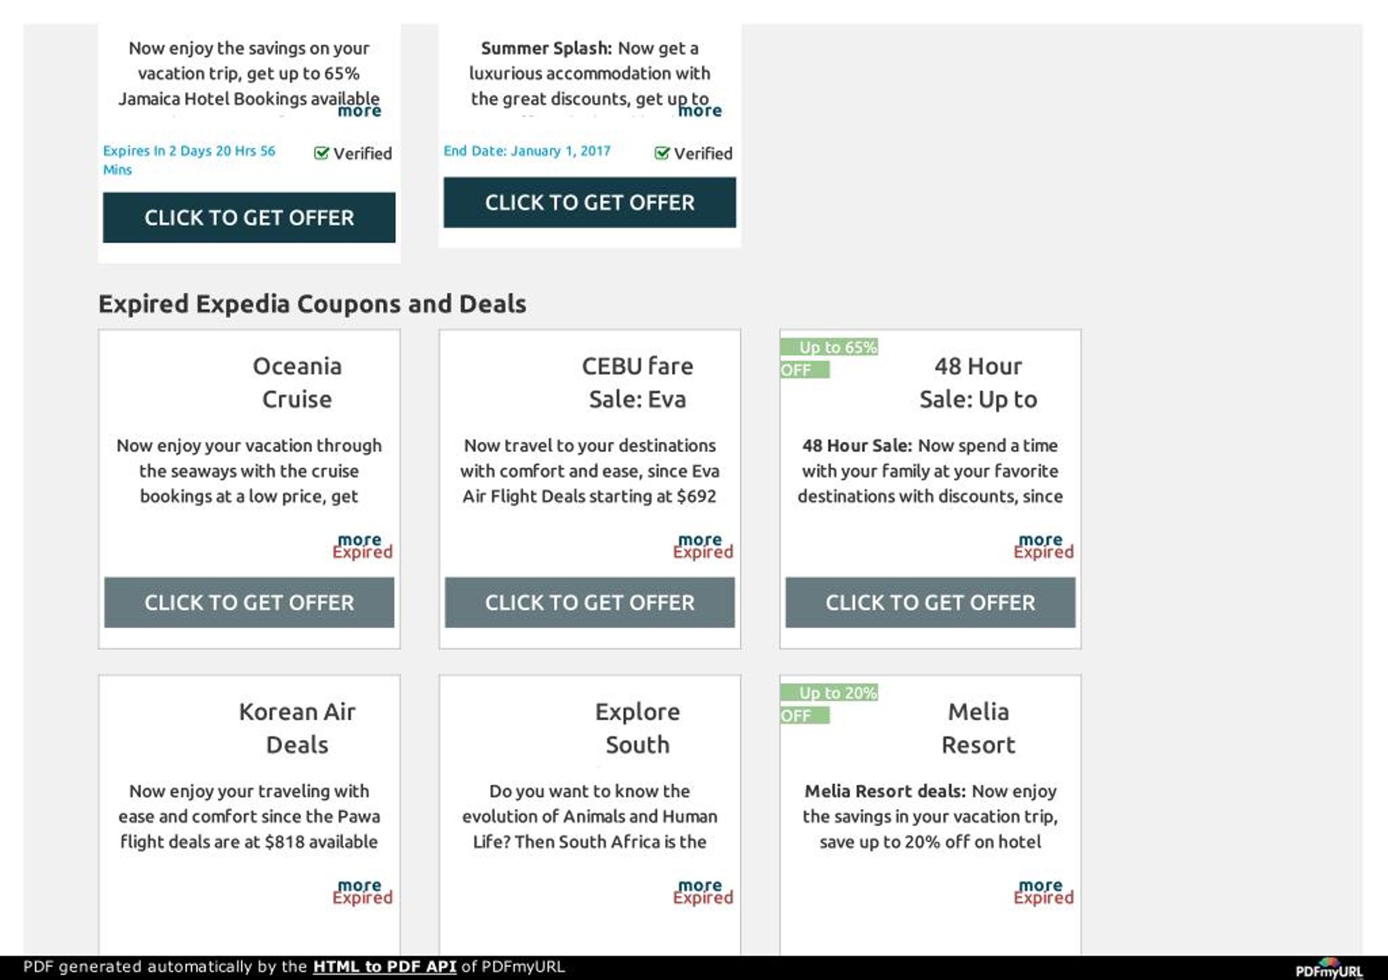This screenshot has height=980, width=1388.
Task: Click to get CEBU fare Sale offer
Action: 589,602
